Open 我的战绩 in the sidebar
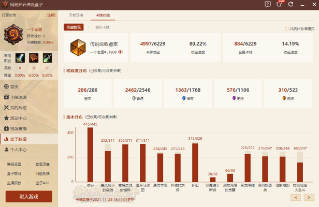This screenshot has width=319, height=207. pyautogui.click(x=18, y=108)
